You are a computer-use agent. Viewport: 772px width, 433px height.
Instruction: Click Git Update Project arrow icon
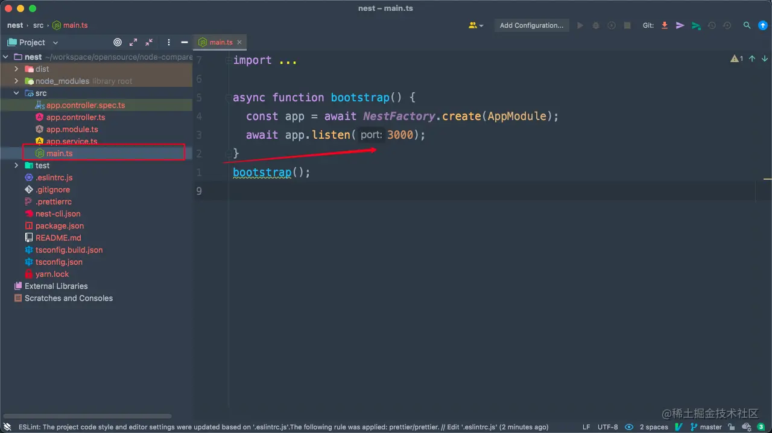(665, 25)
